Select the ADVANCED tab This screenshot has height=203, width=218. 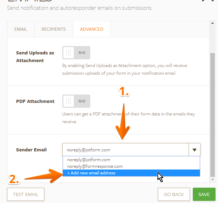click(x=92, y=29)
